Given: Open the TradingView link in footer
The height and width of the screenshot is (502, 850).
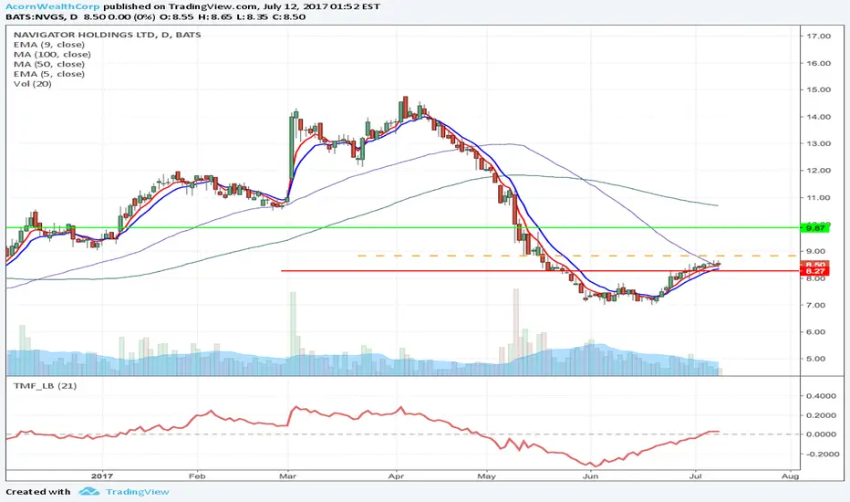Looking at the screenshot, I should pyautogui.click(x=137, y=492).
